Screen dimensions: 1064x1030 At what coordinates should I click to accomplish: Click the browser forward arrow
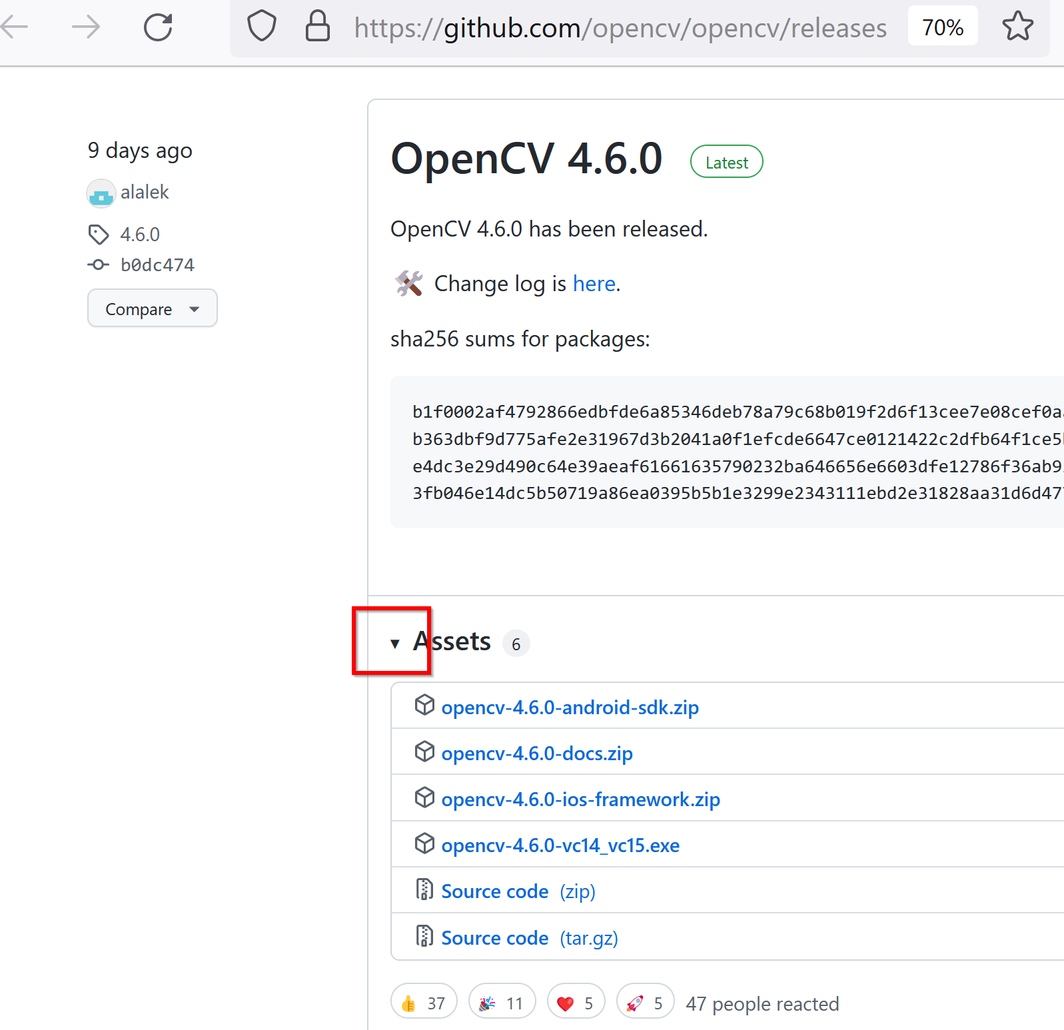click(86, 27)
